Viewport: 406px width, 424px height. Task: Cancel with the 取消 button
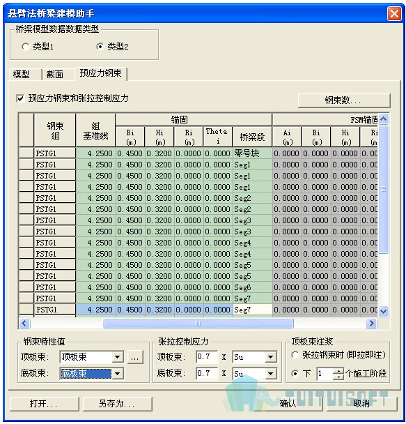(x=361, y=404)
